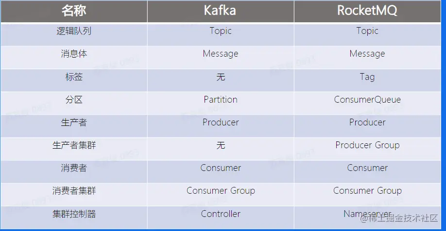The width and height of the screenshot is (446, 231).
Task: Select the Kafka column header
Action: pos(220,11)
